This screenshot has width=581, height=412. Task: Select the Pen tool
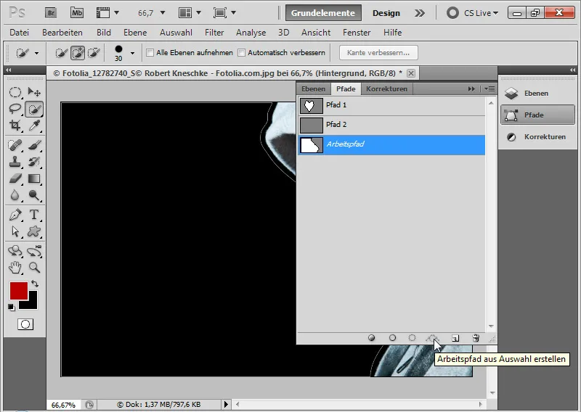pyautogui.click(x=15, y=214)
